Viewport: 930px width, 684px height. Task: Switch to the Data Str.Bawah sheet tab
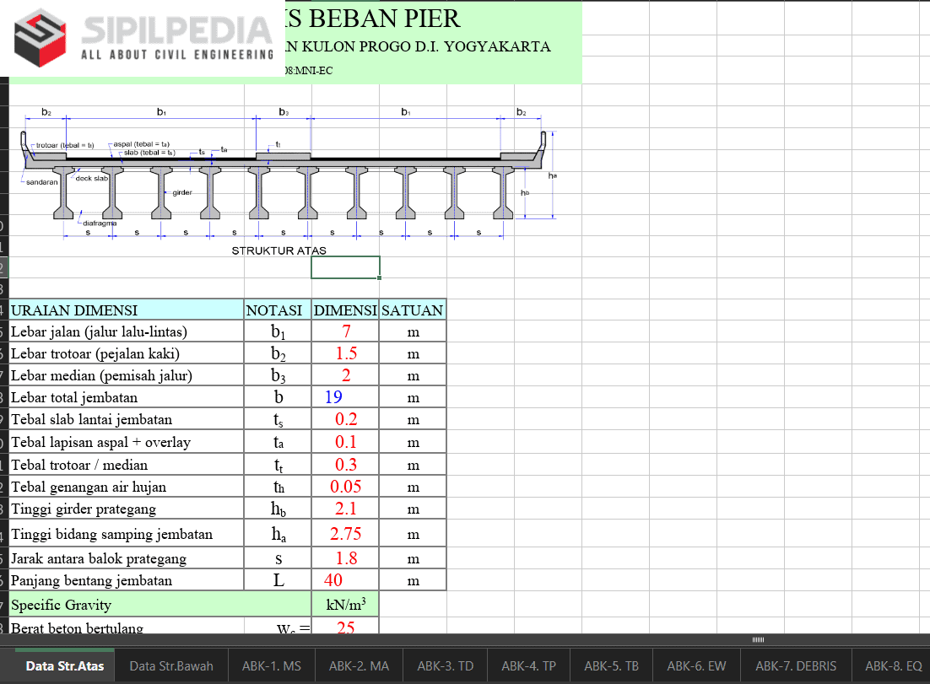(171, 665)
